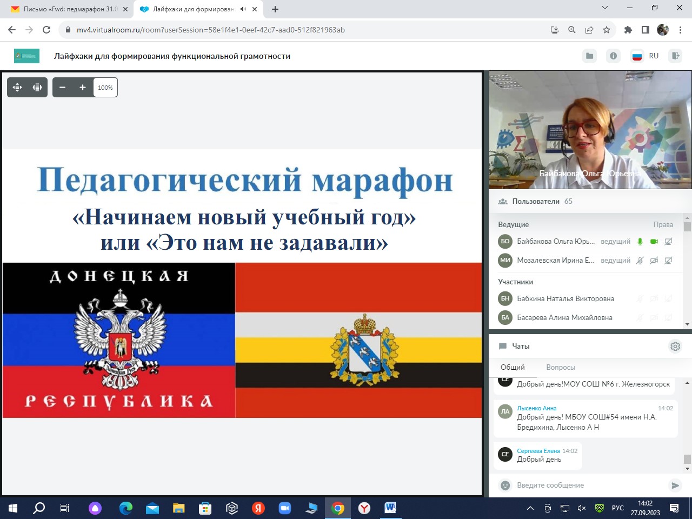The image size is (692, 519).
Task: Toggle screen sharing for Байбакова Ольга
Action: pos(668,242)
